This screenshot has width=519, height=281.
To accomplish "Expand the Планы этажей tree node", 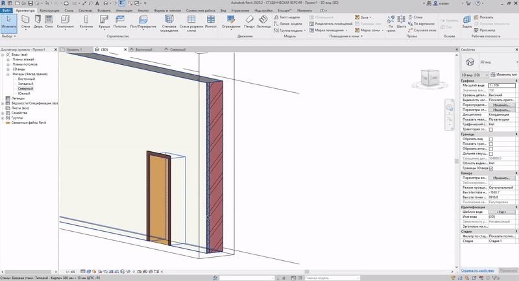I will [x=8, y=60].
